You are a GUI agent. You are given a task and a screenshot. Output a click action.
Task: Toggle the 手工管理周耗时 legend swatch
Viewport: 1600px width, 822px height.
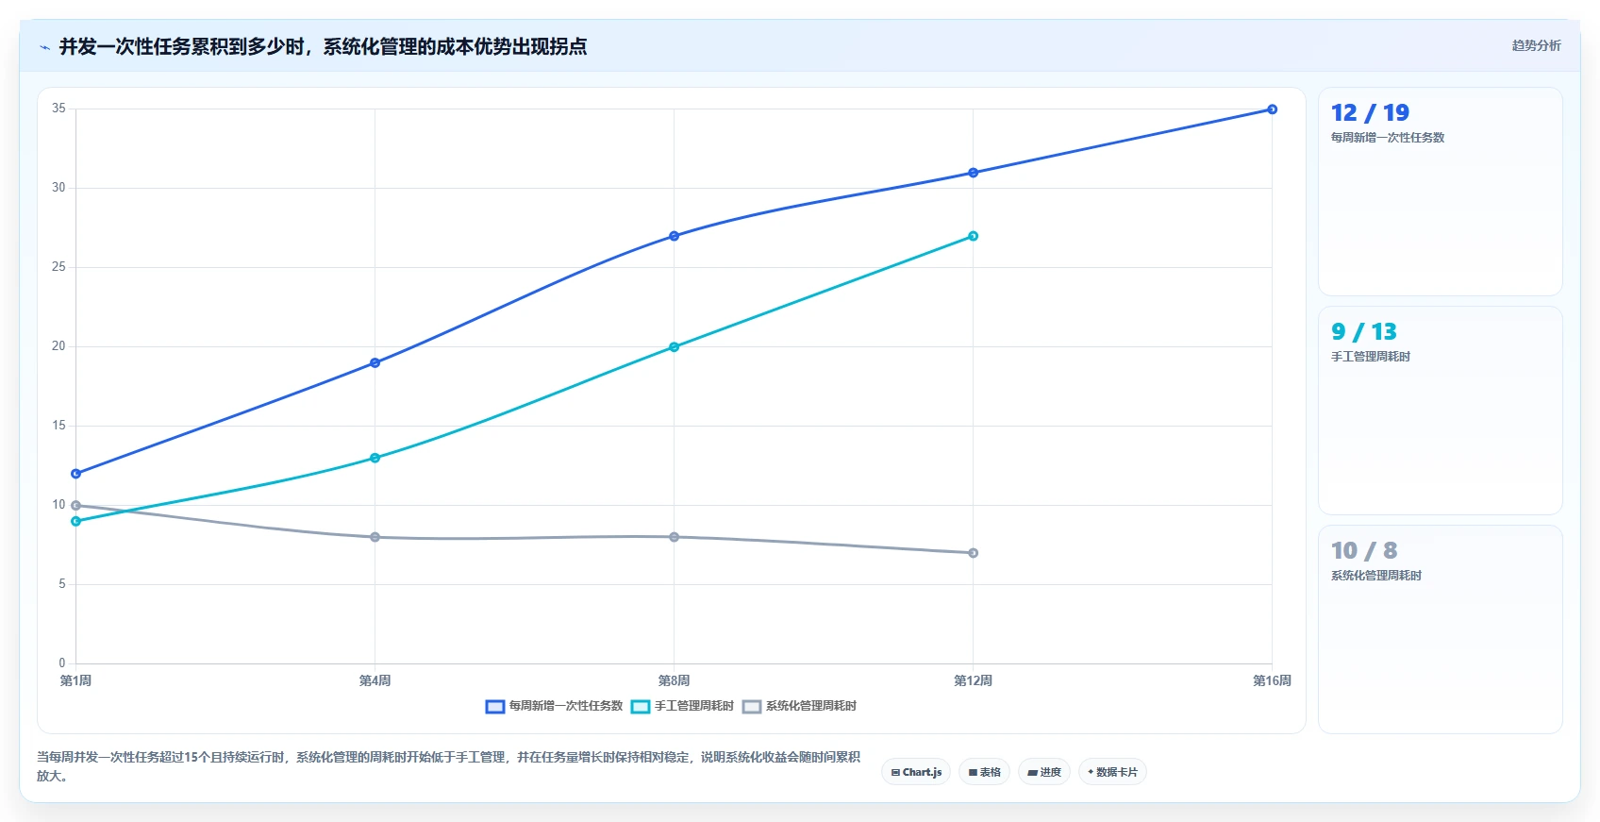coord(641,707)
